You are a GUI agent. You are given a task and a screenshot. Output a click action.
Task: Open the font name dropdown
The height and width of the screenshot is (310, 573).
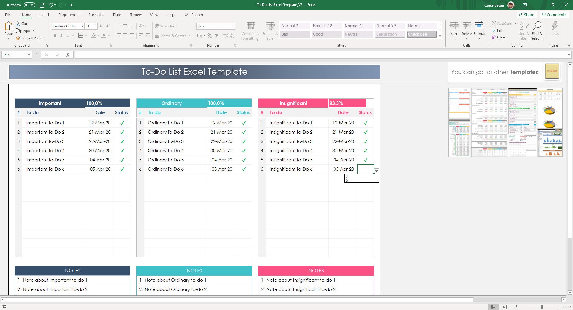pos(83,26)
